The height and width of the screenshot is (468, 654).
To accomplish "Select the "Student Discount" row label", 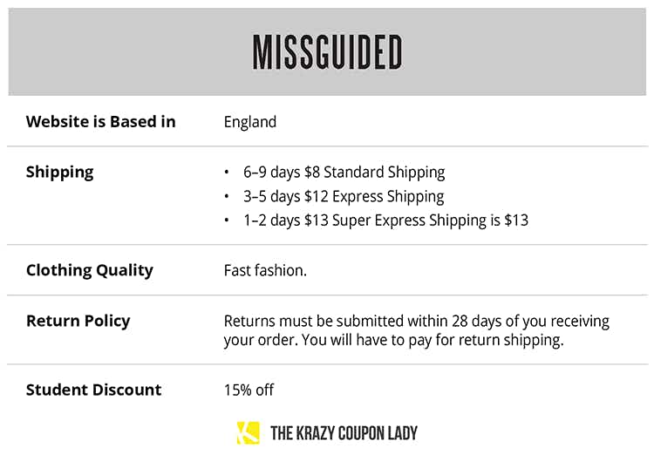I will tap(93, 390).
